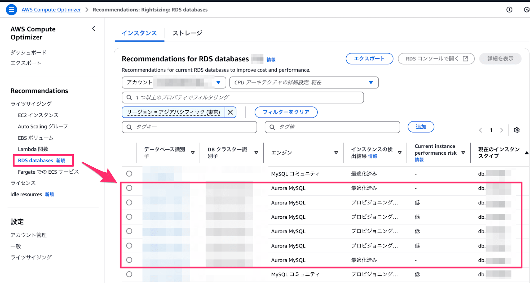Open Lambda 関数 recommendations
530x283 pixels.
click(x=33, y=149)
